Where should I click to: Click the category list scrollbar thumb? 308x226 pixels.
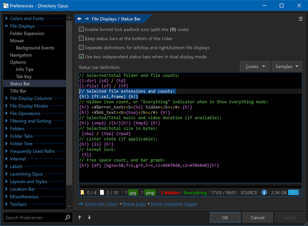click(69, 103)
